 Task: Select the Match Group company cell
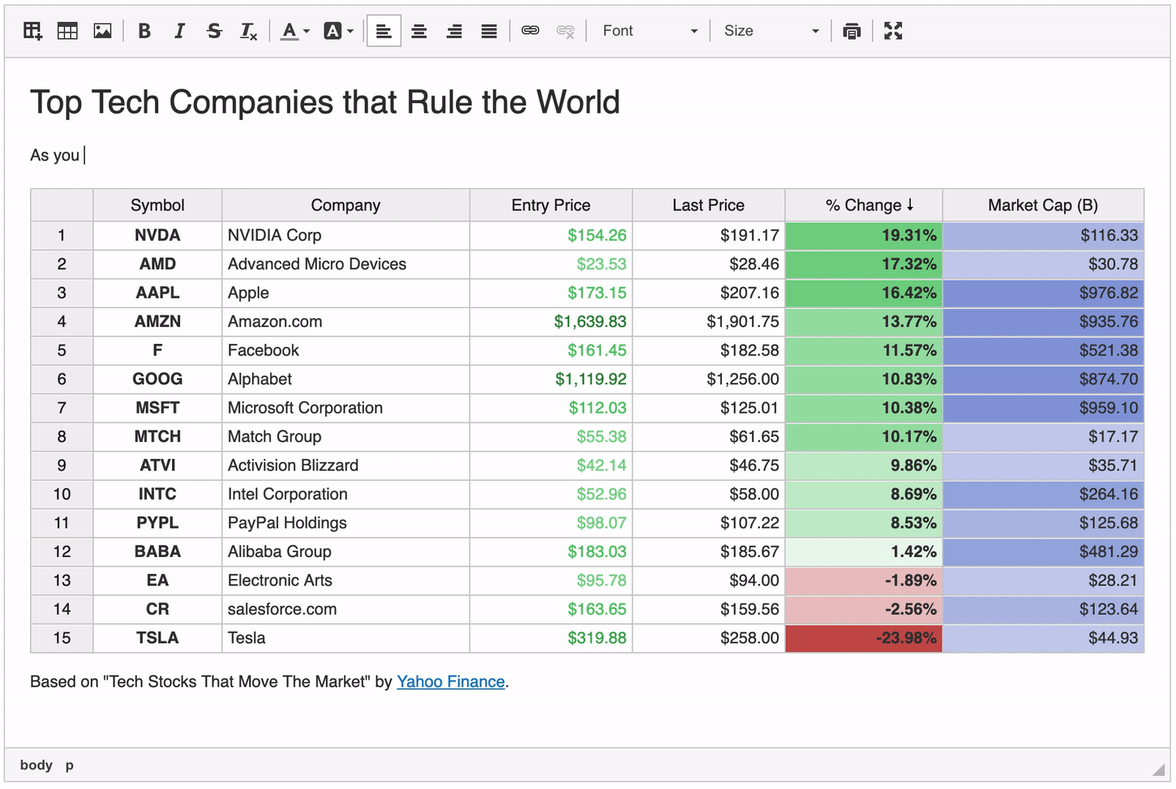coord(346,436)
